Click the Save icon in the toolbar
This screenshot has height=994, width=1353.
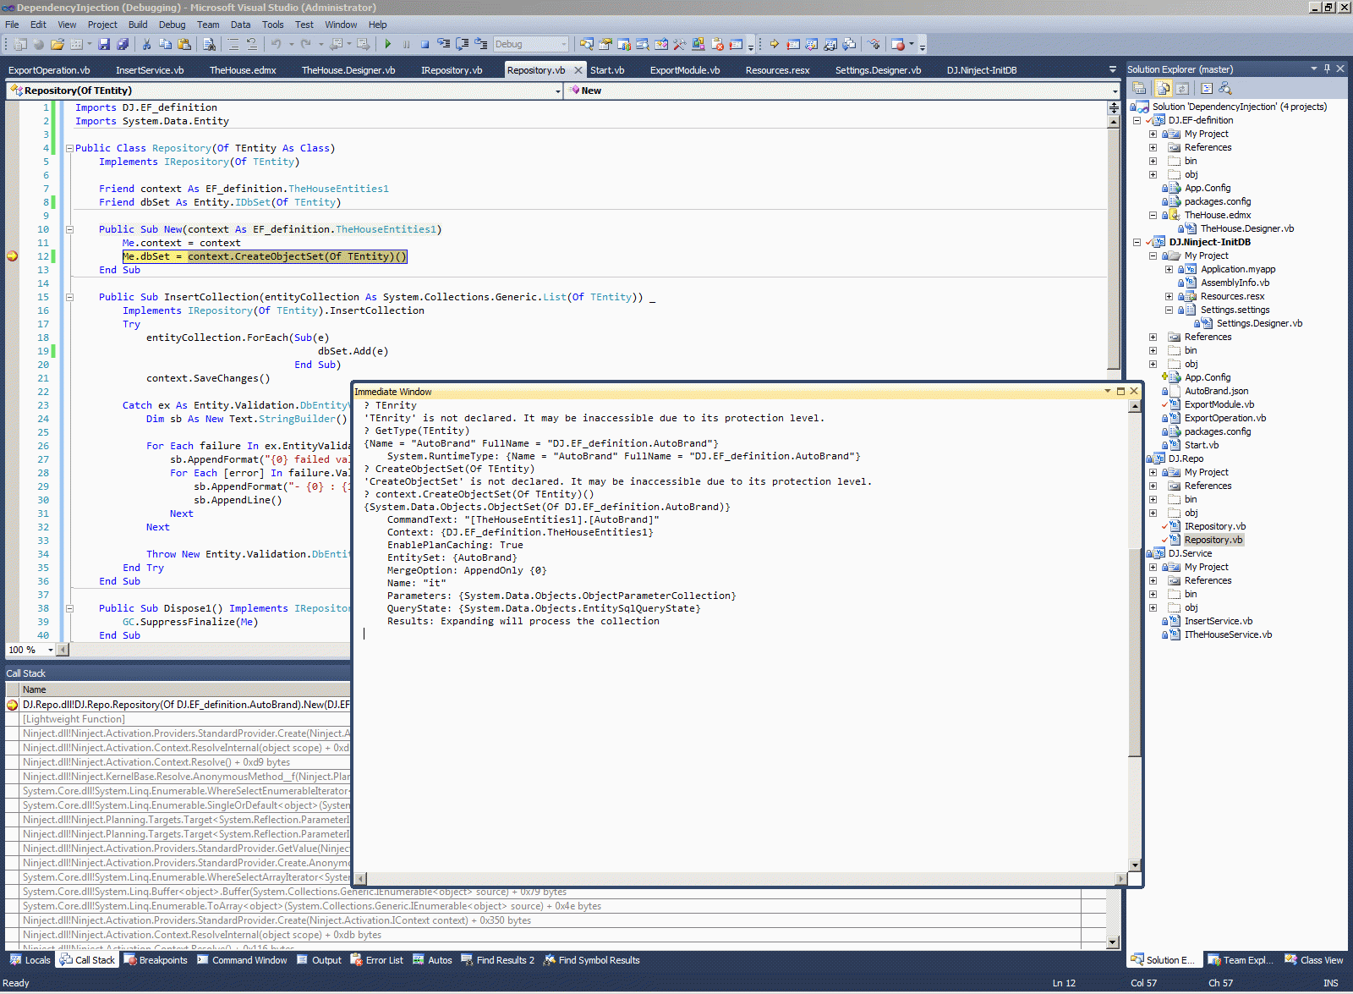(x=104, y=44)
